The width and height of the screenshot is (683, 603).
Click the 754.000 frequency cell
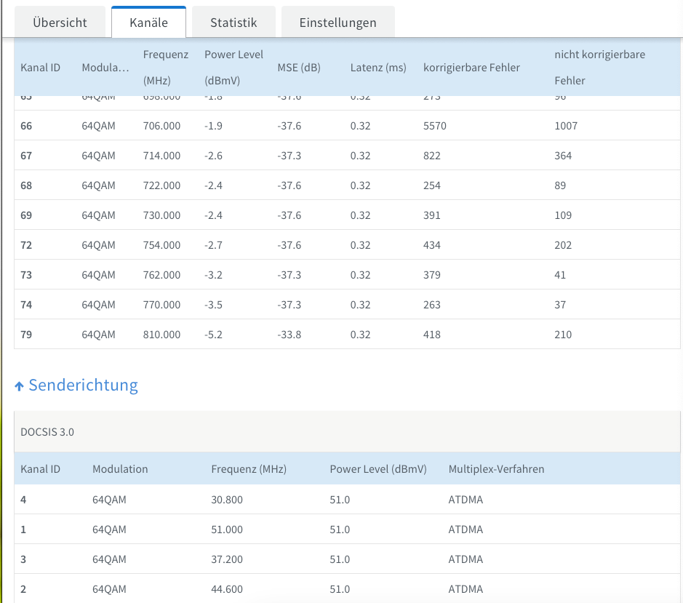[161, 245]
